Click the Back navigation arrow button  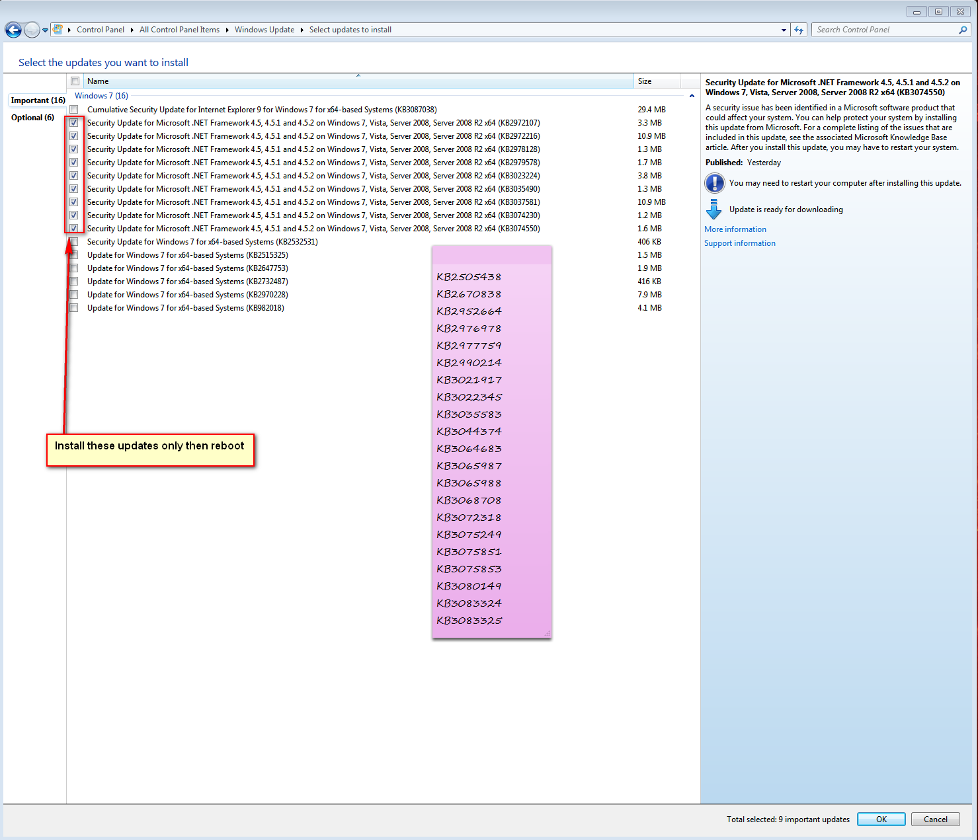pyautogui.click(x=13, y=30)
